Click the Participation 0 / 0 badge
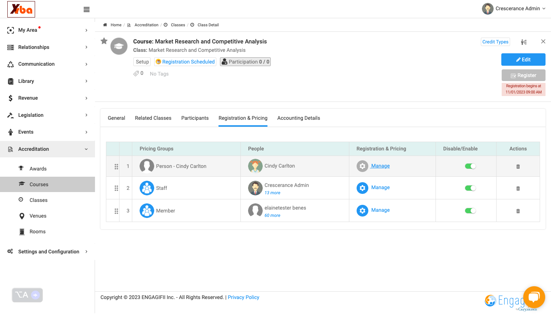 click(x=245, y=62)
